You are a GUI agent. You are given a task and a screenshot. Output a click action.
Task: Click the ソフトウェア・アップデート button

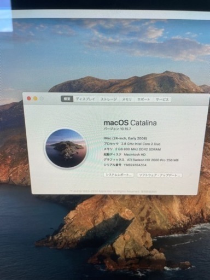click(160, 176)
